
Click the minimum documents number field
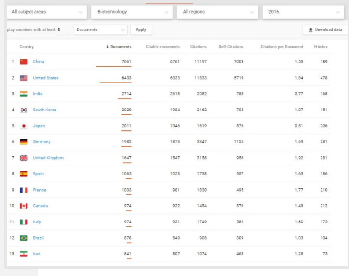[64, 30]
